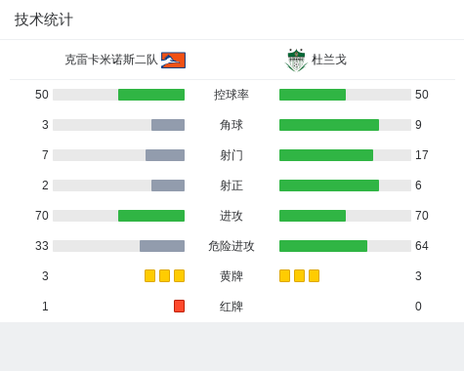Click the gray dangerous attack bar showing 33
Screen dimensions: 464x371
(162, 246)
